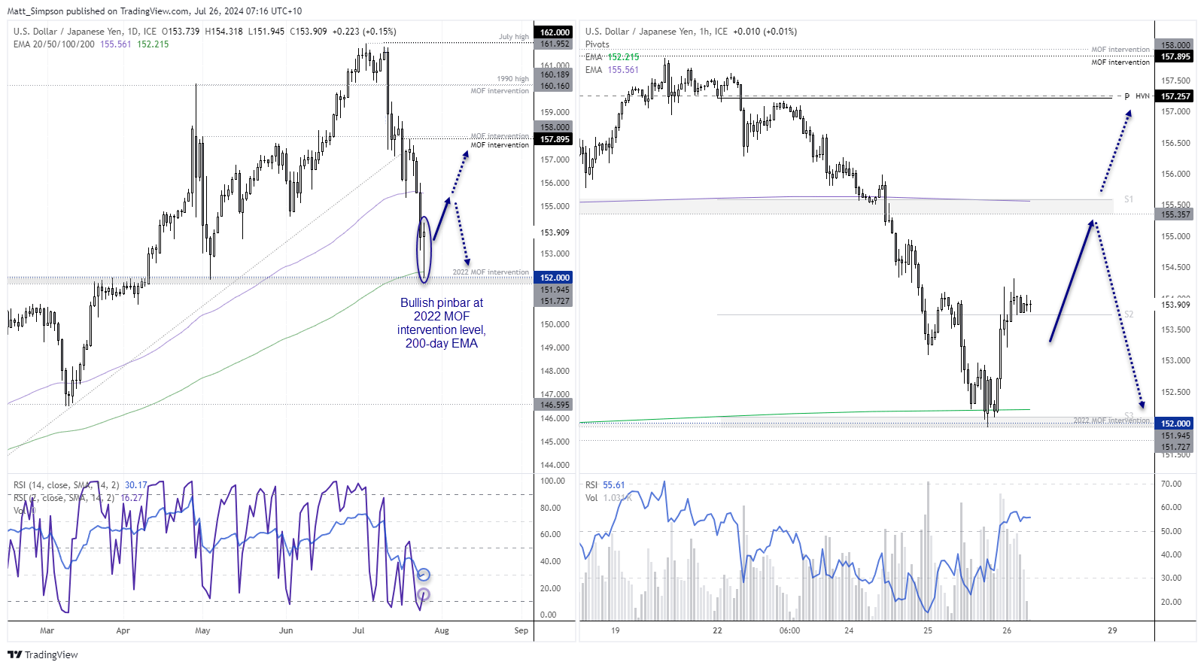Click the 'Mar' label on the daily time axis
This screenshot has width=1204, height=668.
[47, 630]
